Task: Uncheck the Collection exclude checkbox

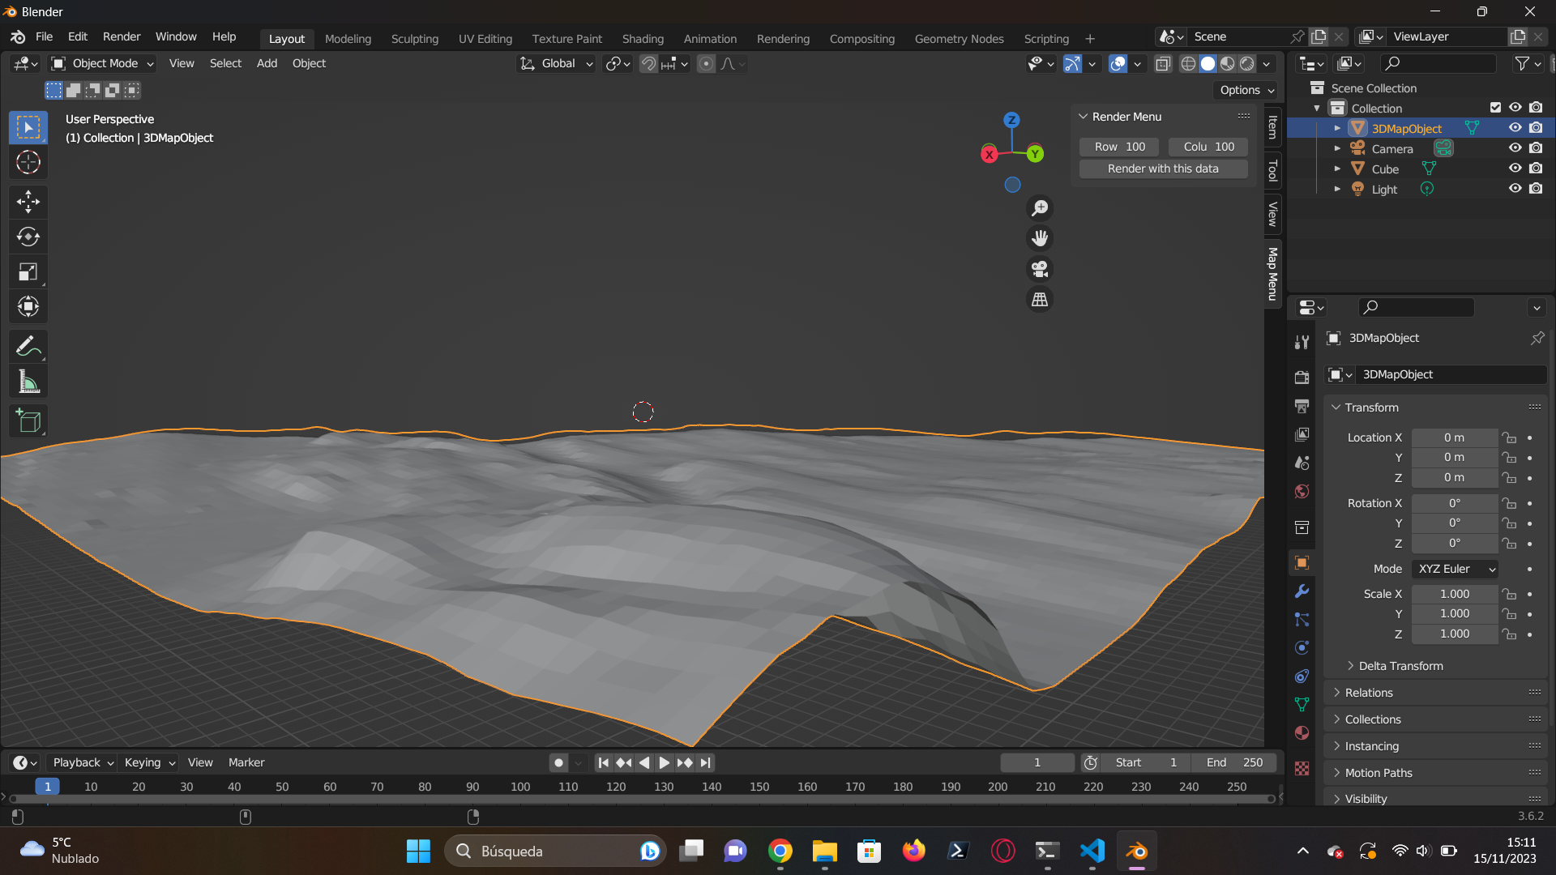Action: pos(1495,108)
